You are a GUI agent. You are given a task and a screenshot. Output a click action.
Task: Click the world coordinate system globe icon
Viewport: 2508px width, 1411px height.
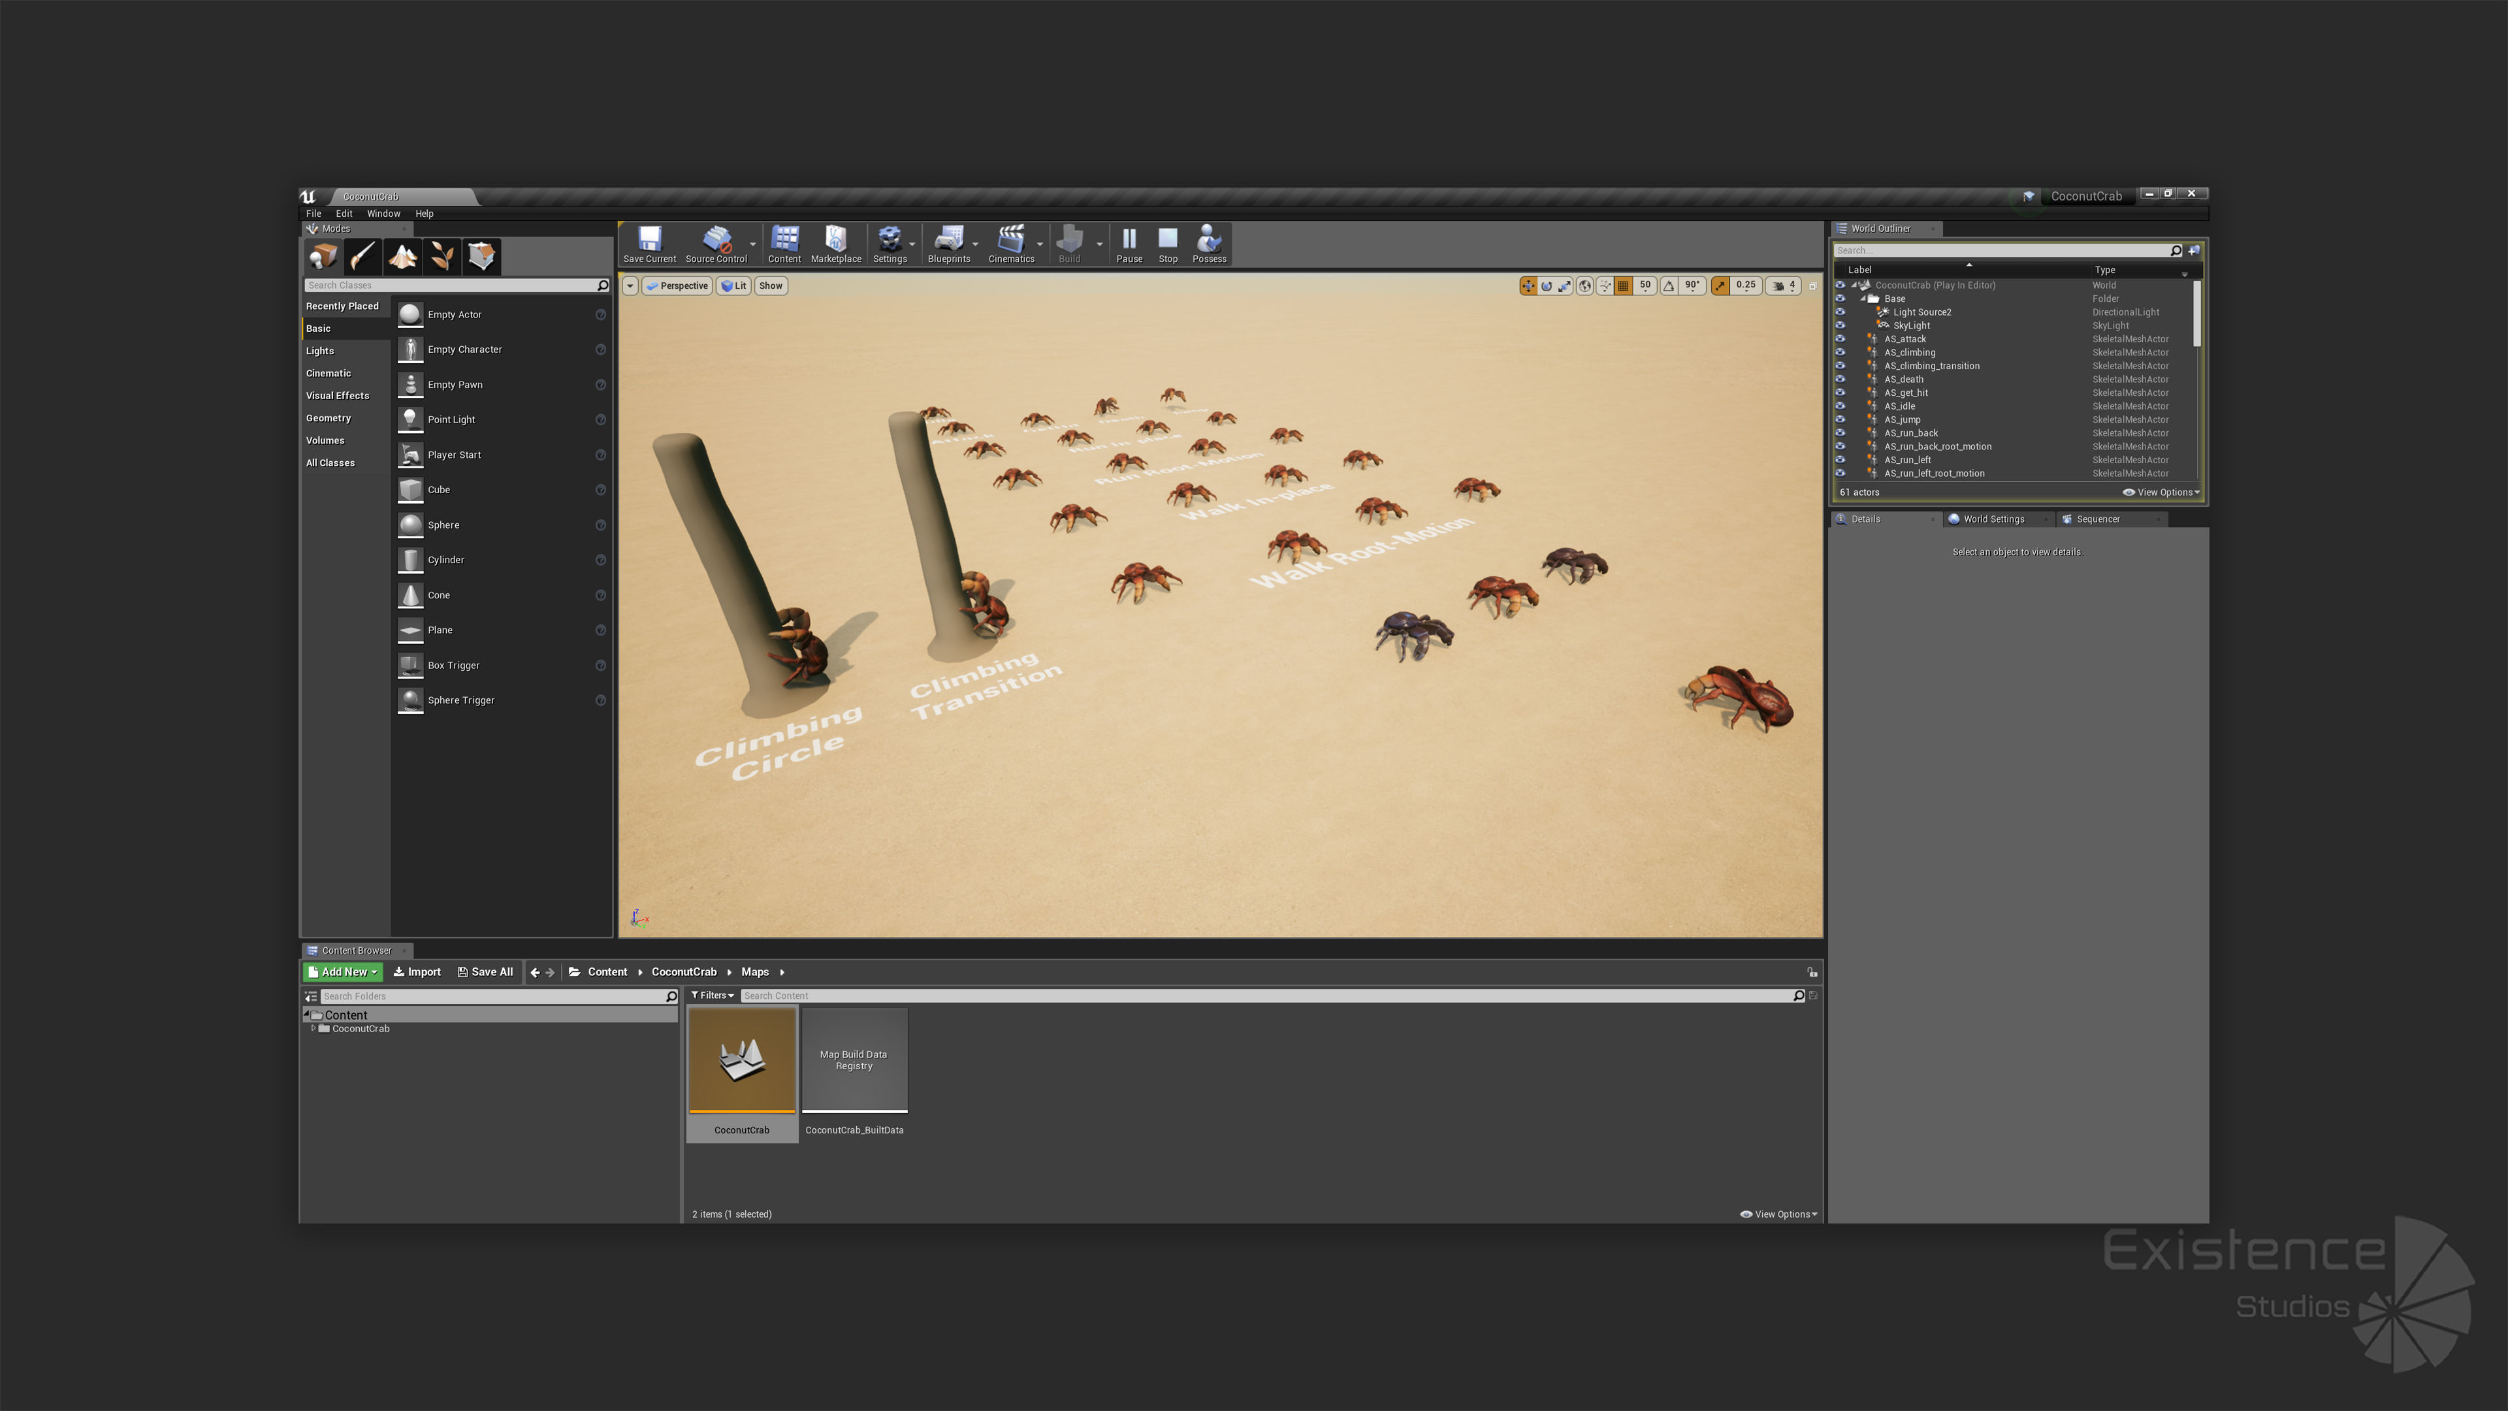click(1585, 286)
